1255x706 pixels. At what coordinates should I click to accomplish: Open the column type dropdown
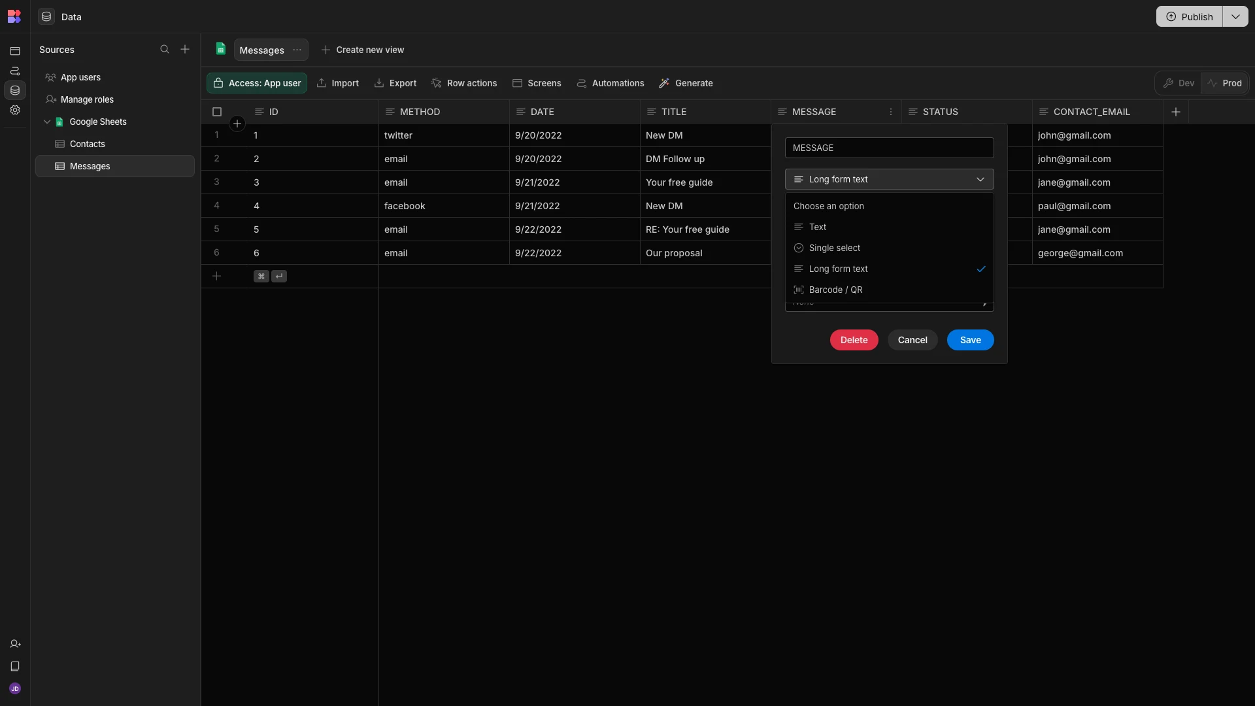click(x=889, y=179)
